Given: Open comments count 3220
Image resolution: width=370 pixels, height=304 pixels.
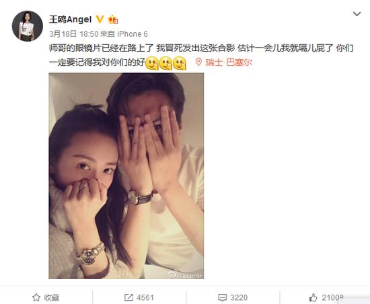Looking at the screenshot, I should coord(239,298).
